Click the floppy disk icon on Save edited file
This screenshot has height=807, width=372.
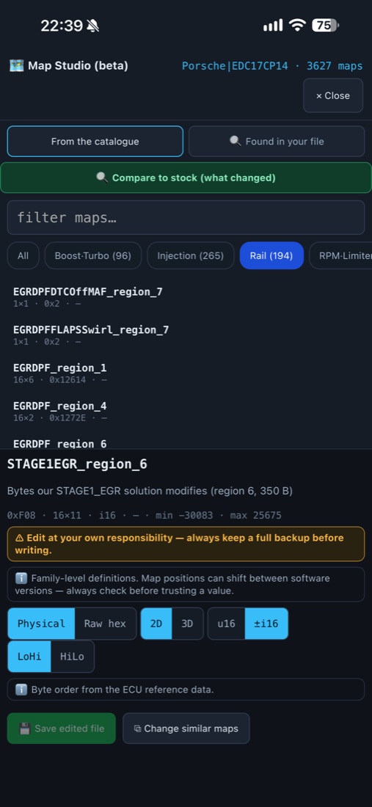[25, 729]
